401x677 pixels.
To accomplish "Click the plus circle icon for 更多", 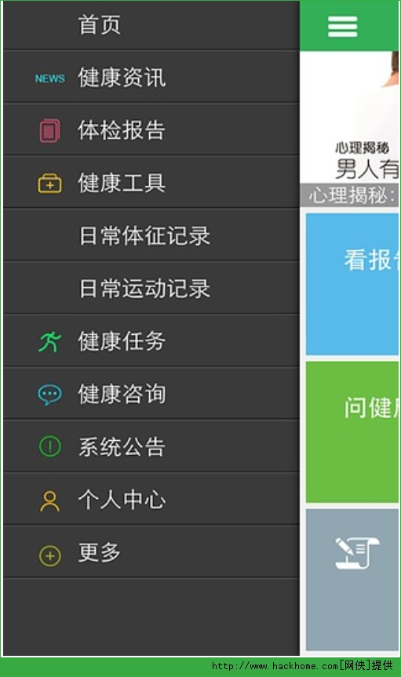I will pos(50,555).
